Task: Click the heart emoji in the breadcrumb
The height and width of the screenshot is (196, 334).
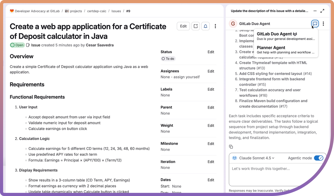Action: pos(11,11)
